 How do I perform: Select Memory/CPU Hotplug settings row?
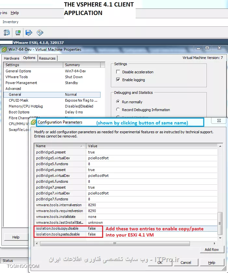[52, 106]
